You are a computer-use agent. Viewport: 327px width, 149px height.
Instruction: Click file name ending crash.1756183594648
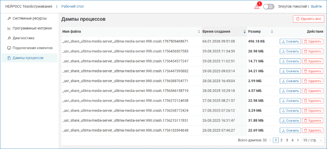coord(125,130)
